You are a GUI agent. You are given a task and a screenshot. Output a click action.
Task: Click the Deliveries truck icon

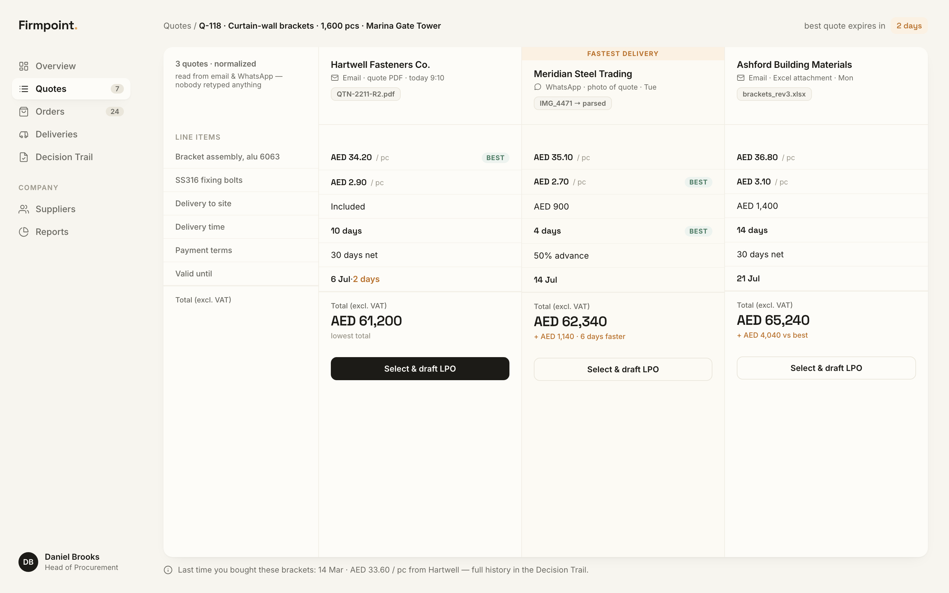[x=23, y=134]
